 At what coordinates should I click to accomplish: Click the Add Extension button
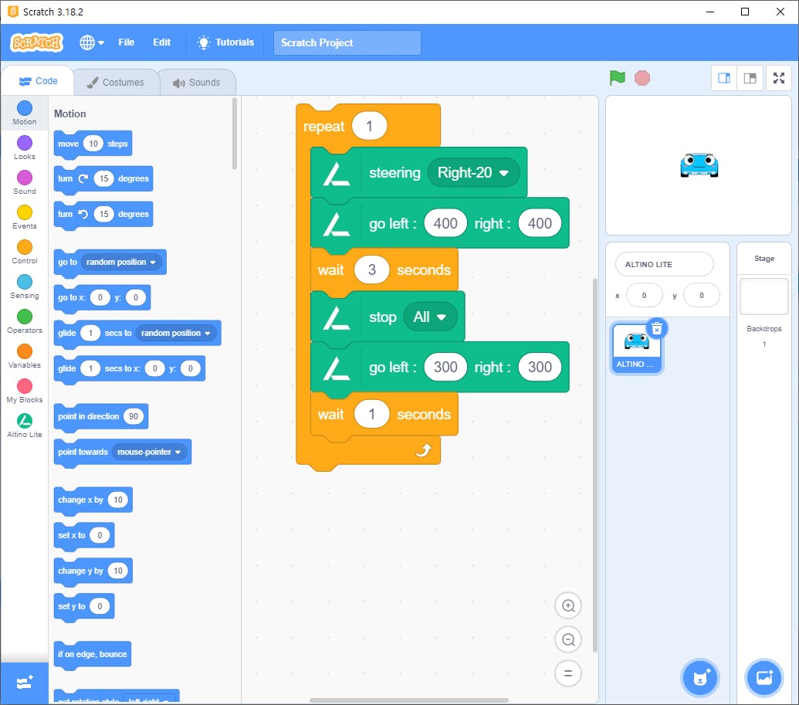pyautogui.click(x=24, y=683)
